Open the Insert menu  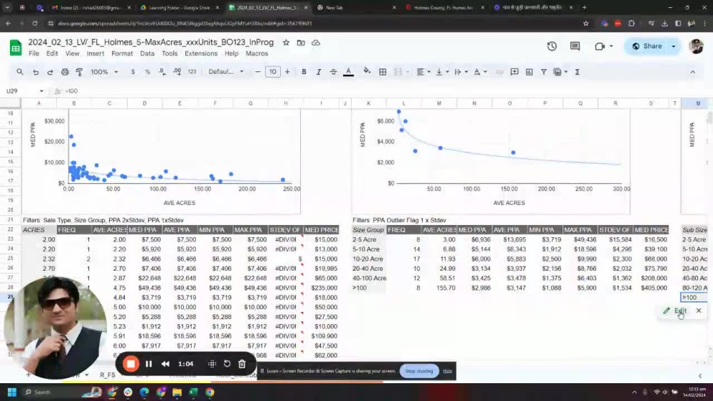point(96,53)
